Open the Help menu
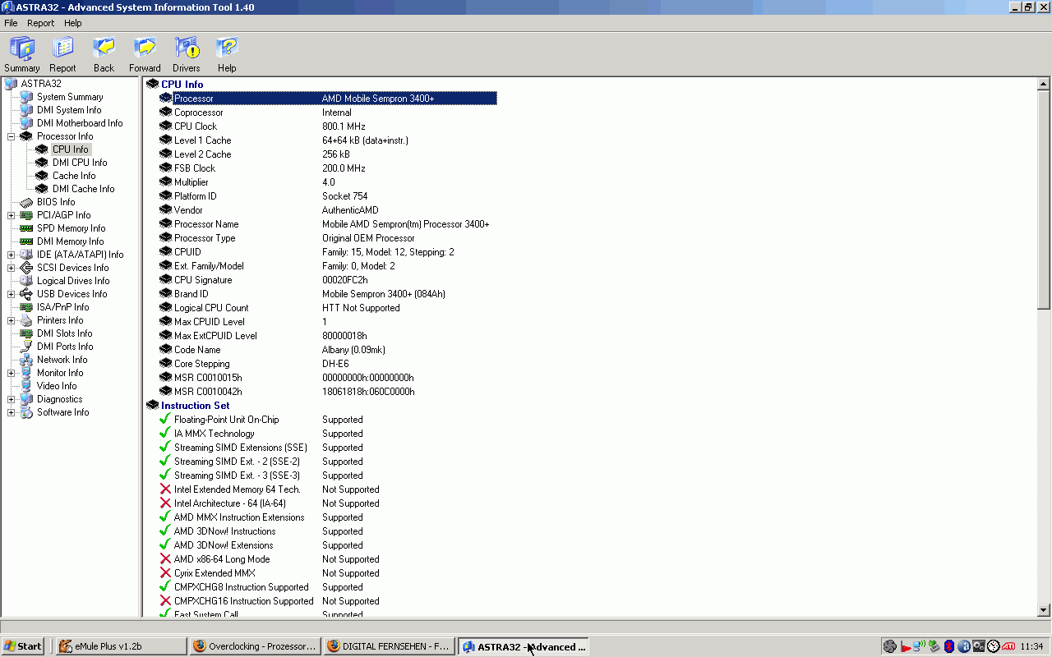 (x=73, y=23)
